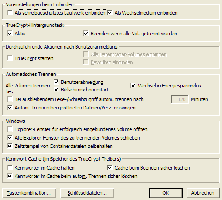This screenshot has width=222, height=200.
Task: Click 'TrueCrypt-Hintergrundtask' group title
Action: pos(35,25)
